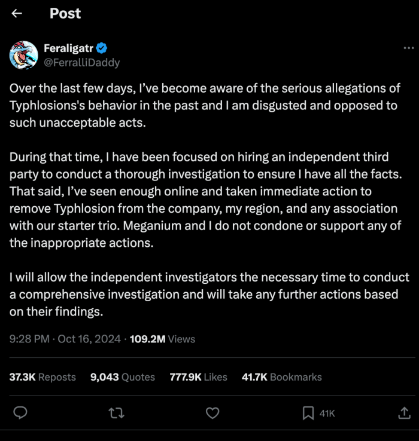Open the 41.7K Bookmarks count
Screen dimensions: 419x441
tap(281, 377)
